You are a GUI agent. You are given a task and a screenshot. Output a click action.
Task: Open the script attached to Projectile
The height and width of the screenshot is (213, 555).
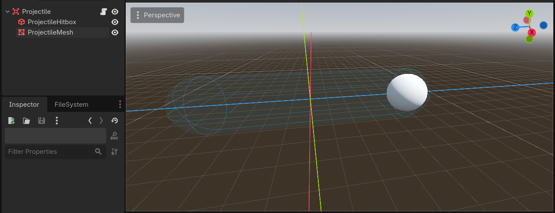pyautogui.click(x=103, y=12)
